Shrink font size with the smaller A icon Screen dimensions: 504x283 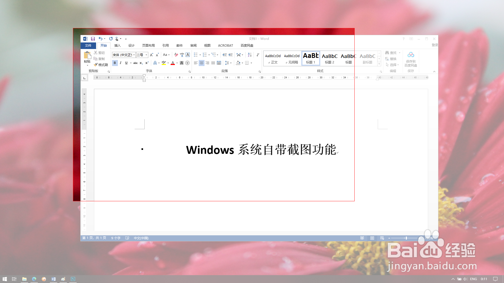point(157,55)
